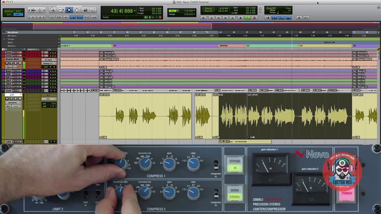This screenshot has width=381, height=214.
Task: Click the main counter 43|4|888
Action: click(122, 11)
